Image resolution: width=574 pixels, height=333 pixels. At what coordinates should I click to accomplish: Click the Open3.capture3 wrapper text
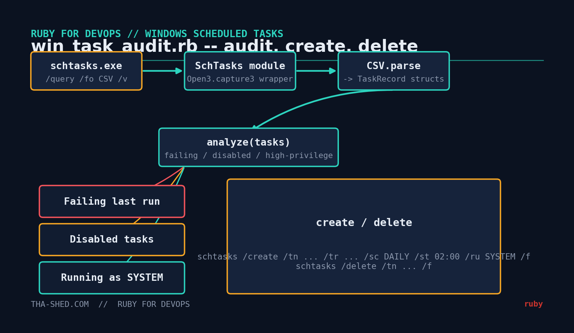[240, 79]
